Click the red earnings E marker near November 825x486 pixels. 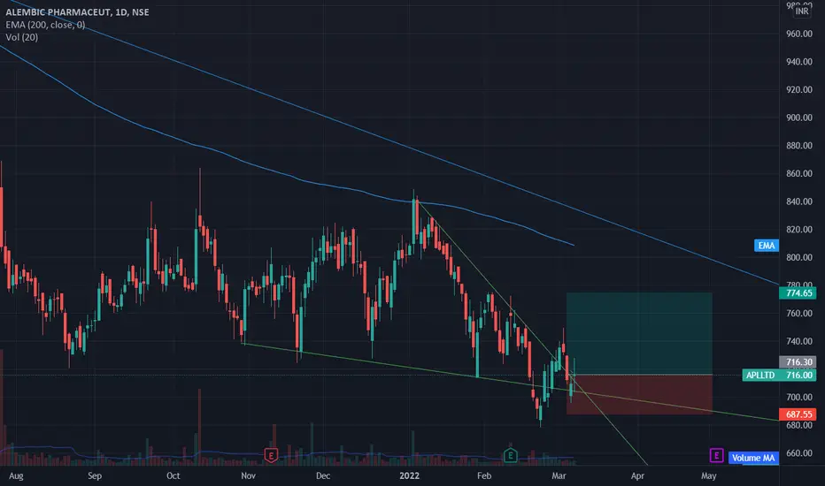coord(271,455)
